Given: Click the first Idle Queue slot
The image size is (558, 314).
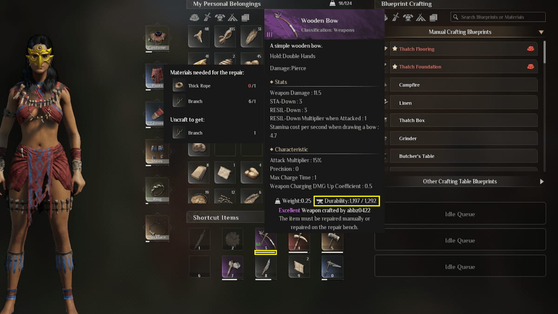Looking at the screenshot, I should point(460,214).
